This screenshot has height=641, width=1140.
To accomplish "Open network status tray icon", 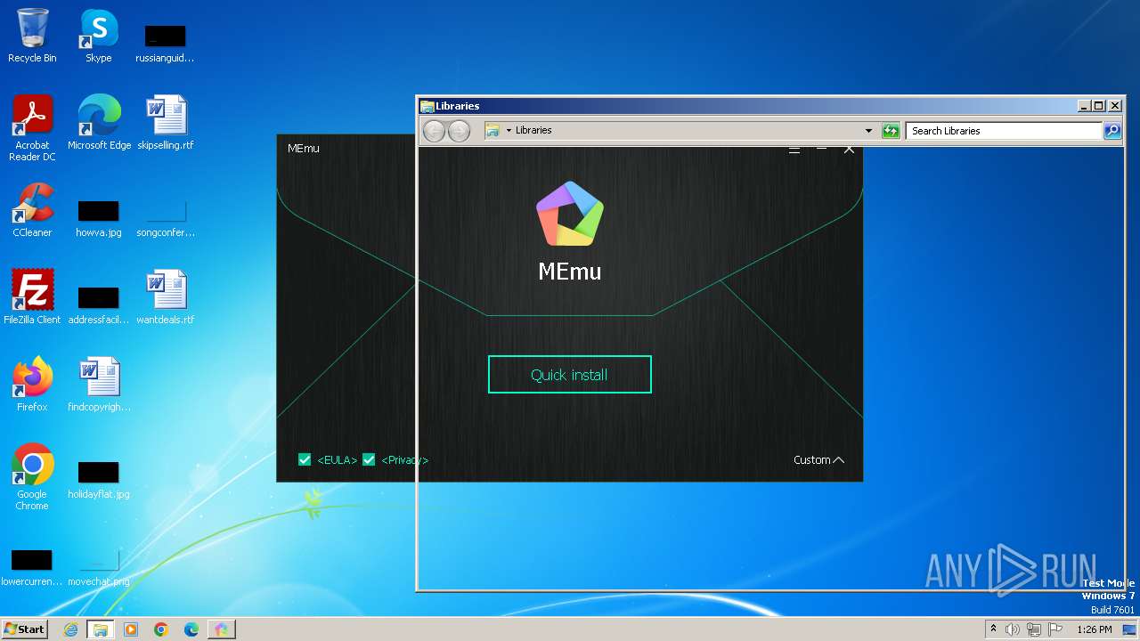I will [x=1034, y=629].
